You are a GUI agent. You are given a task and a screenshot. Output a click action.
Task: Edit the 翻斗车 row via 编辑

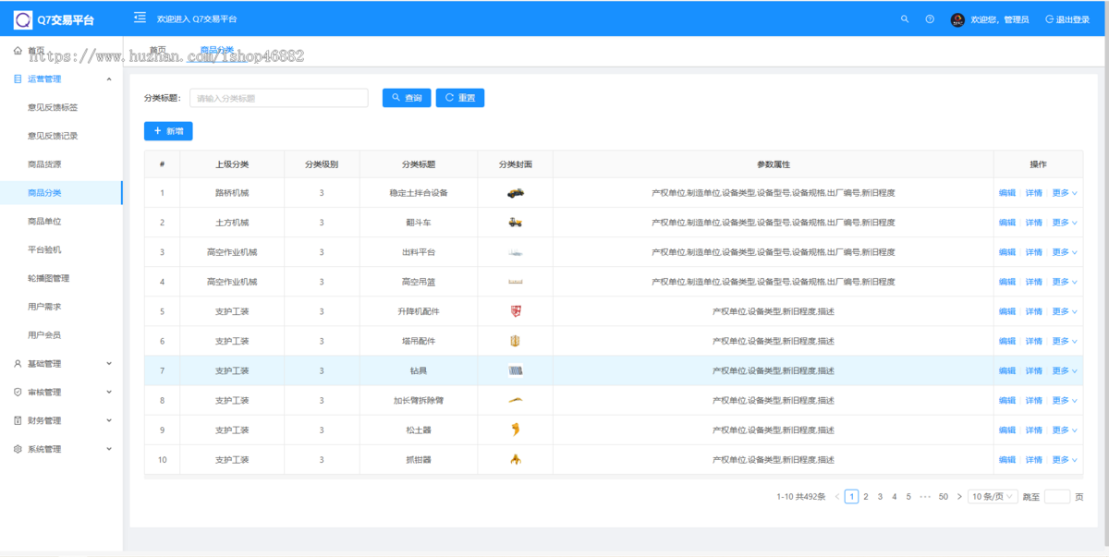(1007, 223)
